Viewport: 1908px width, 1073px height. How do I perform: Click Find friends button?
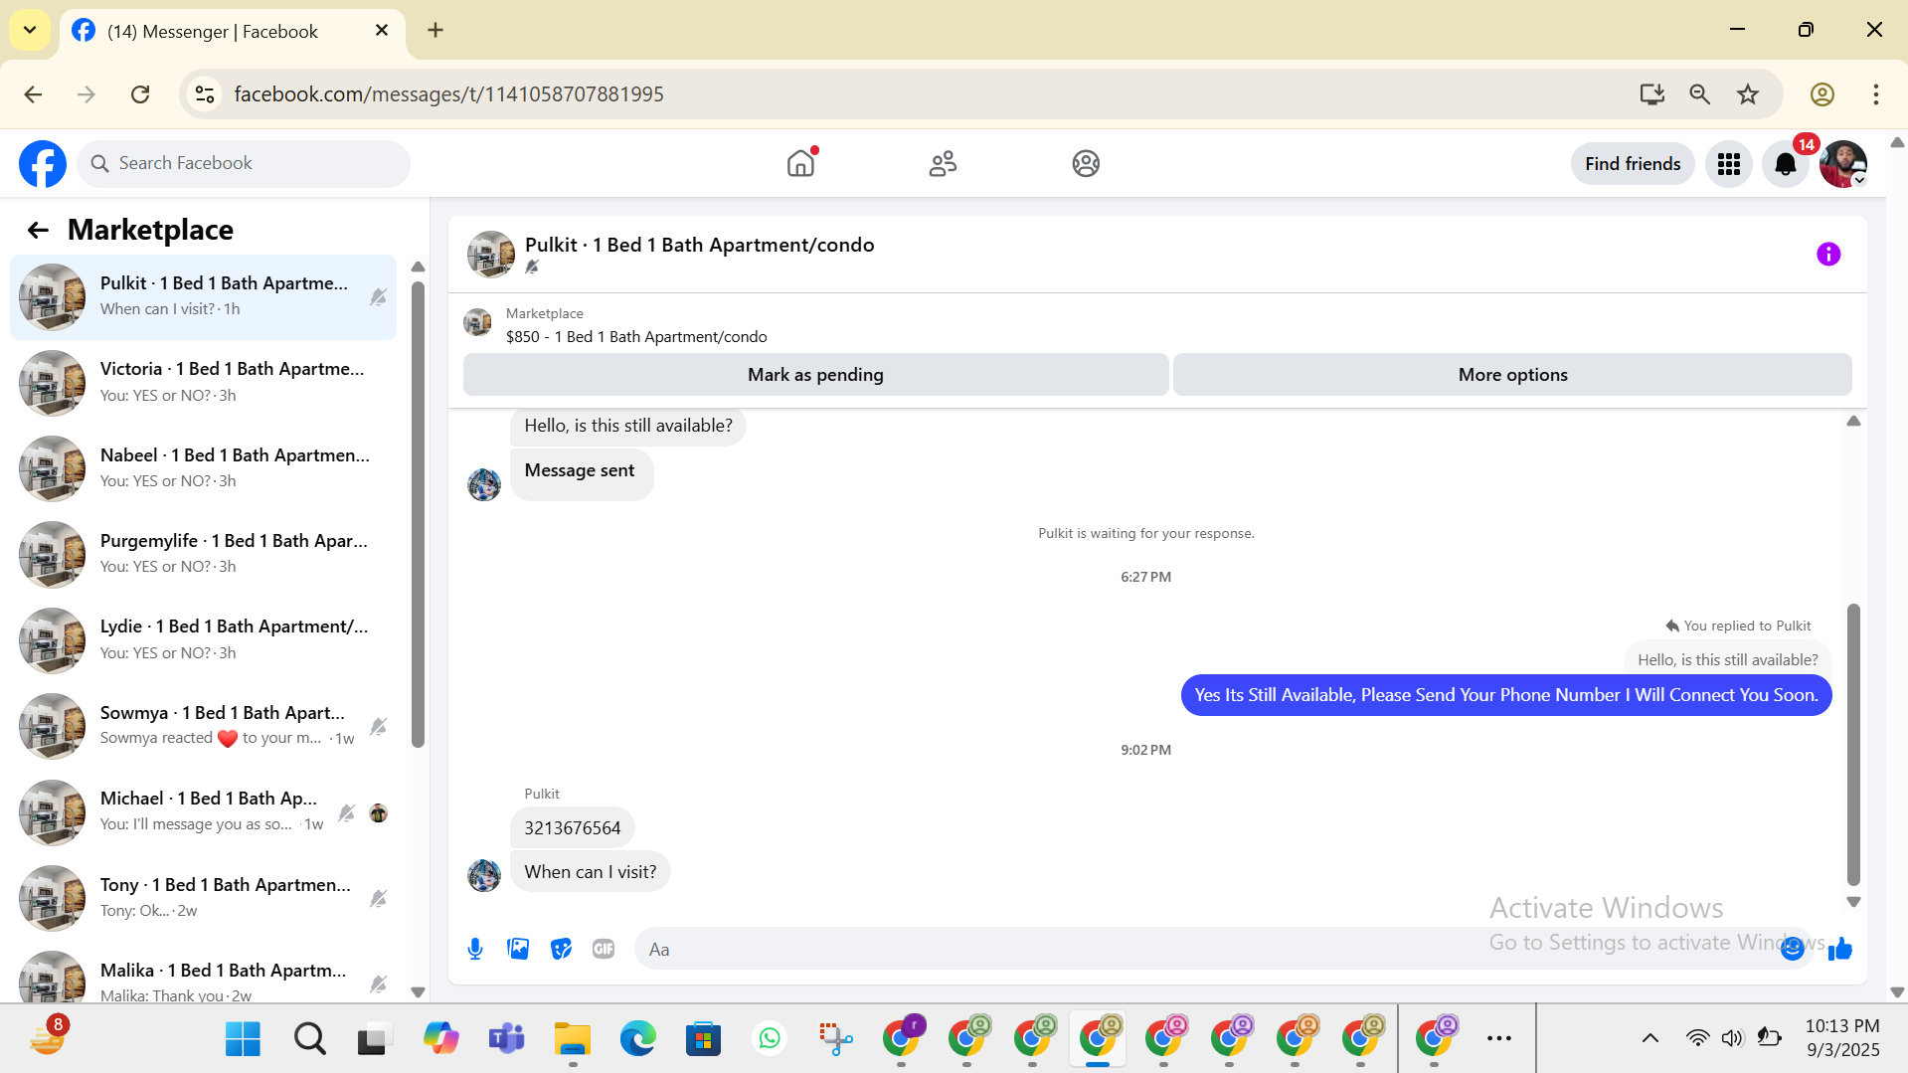click(1633, 164)
